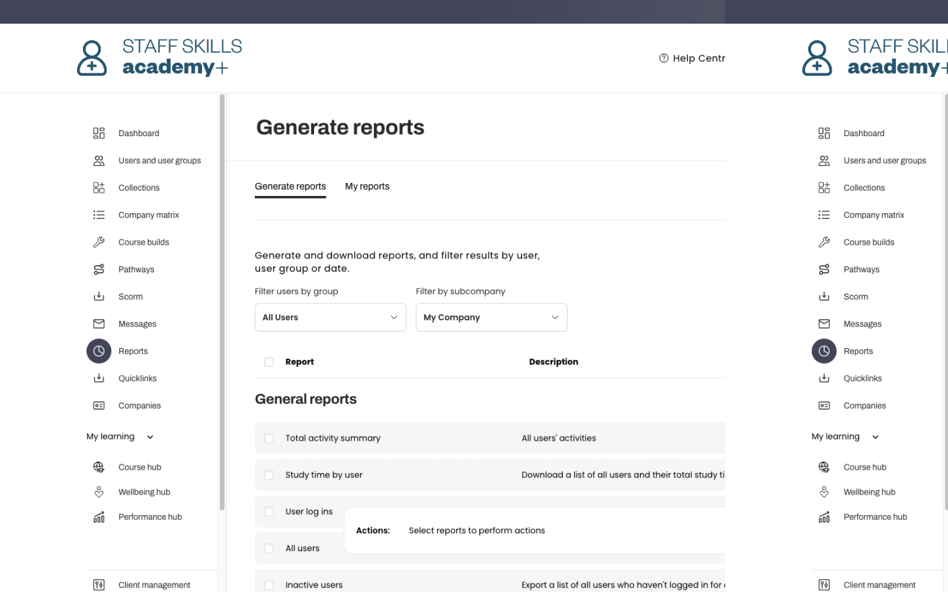This screenshot has width=948, height=592.
Task: Open Client management in the right-hand page copy
Action: [x=880, y=585]
